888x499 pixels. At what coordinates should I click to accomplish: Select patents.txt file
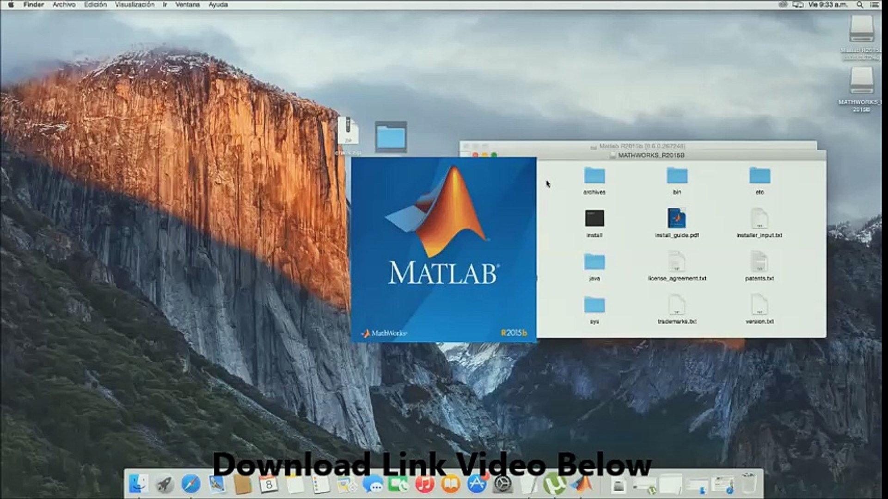click(759, 262)
